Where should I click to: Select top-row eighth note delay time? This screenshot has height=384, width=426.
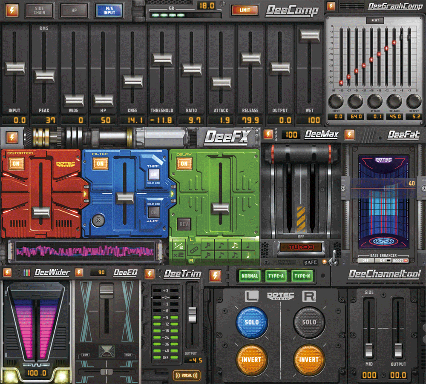click(221, 246)
